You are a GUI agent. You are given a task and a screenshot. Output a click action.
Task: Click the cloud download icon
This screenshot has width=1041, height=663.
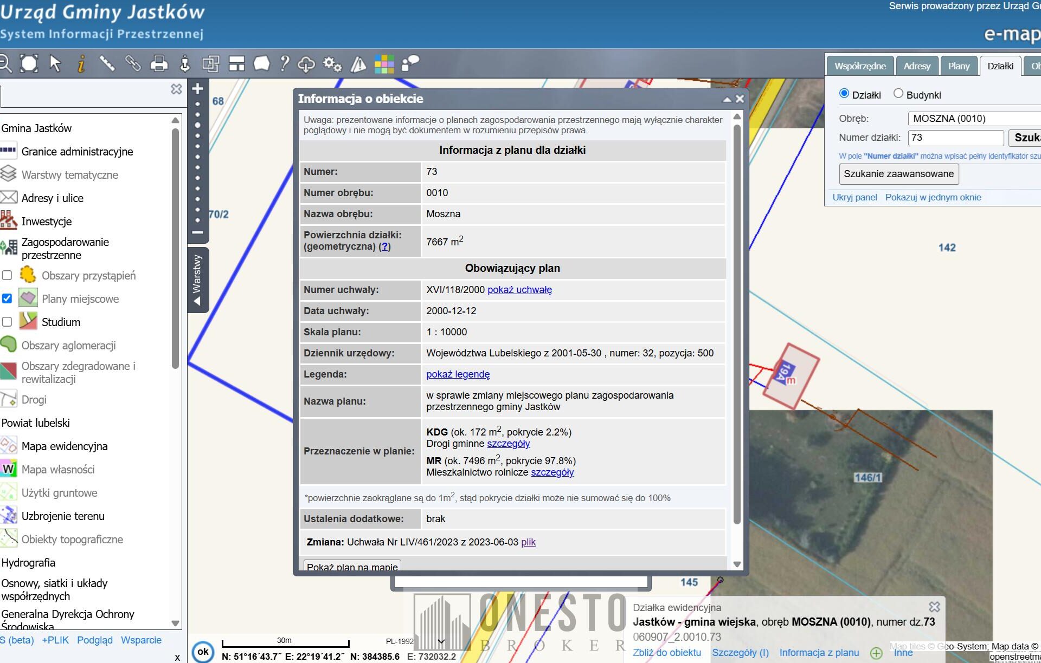coord(306,64)
